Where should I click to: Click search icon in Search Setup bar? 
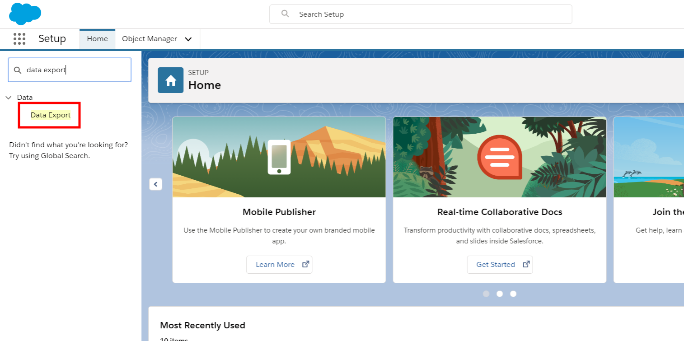click(285, 14)
